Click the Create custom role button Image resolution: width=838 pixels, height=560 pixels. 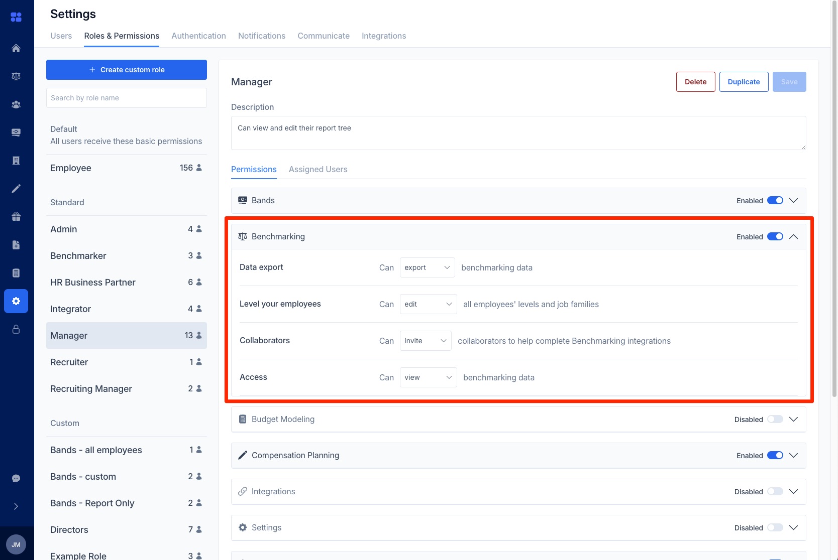tap(126, 70)
